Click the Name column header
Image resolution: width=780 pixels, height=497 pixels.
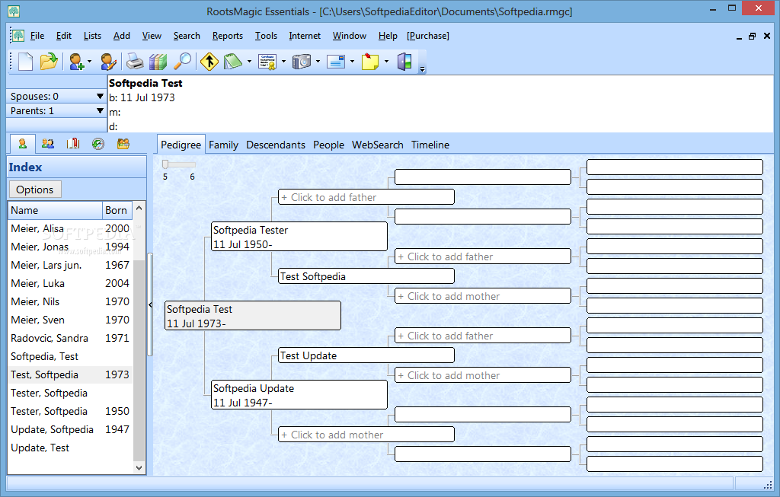pos(55,210)
